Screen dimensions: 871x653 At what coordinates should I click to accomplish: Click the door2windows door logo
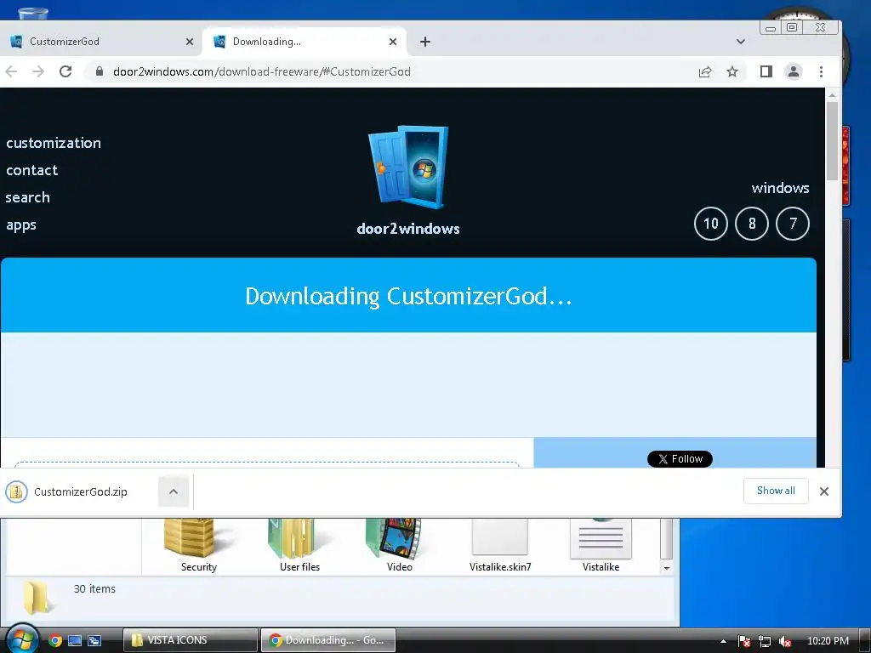tap(407, 168)
